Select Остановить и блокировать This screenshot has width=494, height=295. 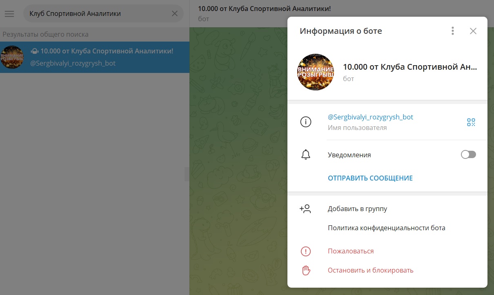(x=370, y=270)
